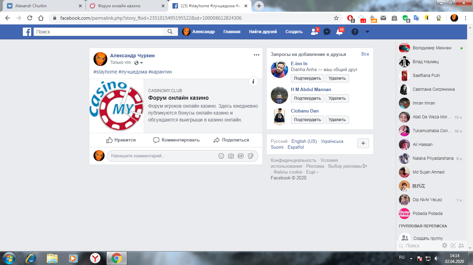Open a new browser tab
This screenshot has height=265, width=473.
coord(259,6)
